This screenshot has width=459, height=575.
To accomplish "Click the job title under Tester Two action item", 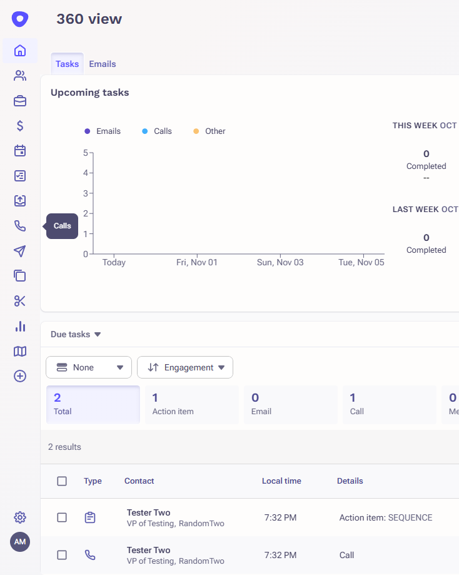I will point(176,523).
